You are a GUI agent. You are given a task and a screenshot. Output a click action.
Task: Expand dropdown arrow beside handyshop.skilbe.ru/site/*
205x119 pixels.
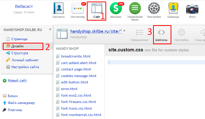pos(124,31)
